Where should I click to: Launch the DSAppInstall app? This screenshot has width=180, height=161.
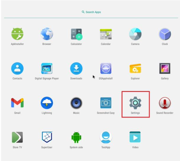pyautogui.click(x=106, y=68)
